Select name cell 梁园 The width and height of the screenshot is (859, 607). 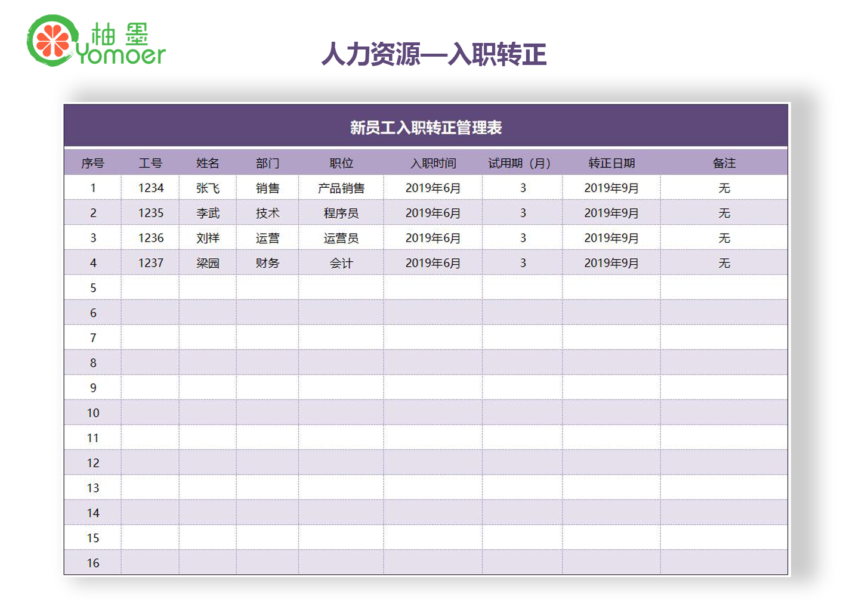click(208, 263)
